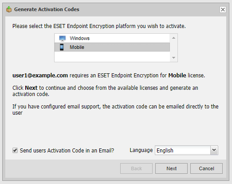Click the 'Send users Activation Code' label text
This screenshot has width=232, height=184.
pos(67,151)
